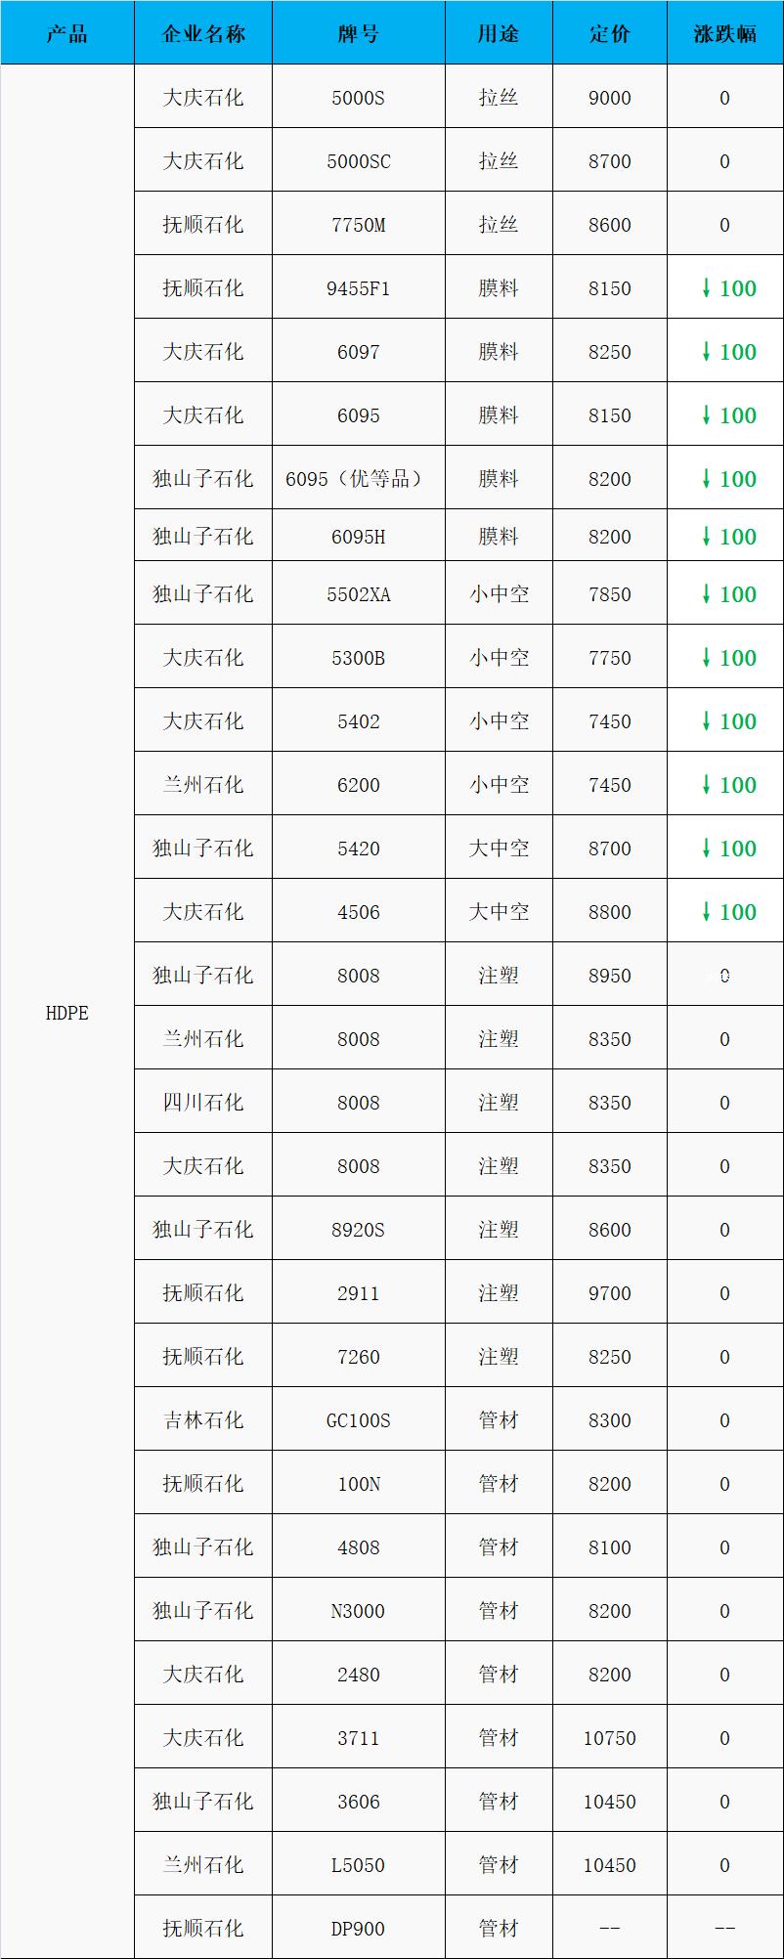Click the green arrow in the 5502XA row
Image resolution: width=784 pixels, height=1959 pixels.
coord(706,594)
